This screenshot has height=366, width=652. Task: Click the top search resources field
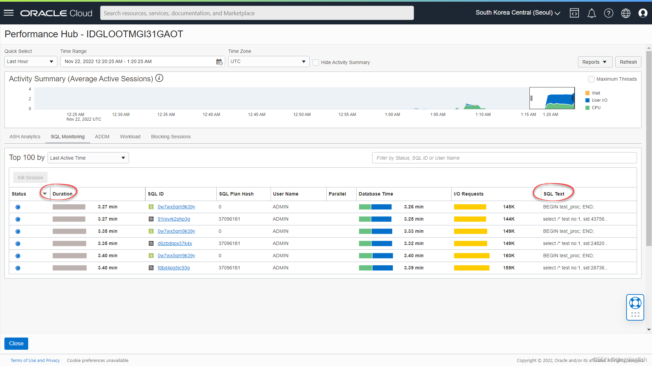pos(257,13)
